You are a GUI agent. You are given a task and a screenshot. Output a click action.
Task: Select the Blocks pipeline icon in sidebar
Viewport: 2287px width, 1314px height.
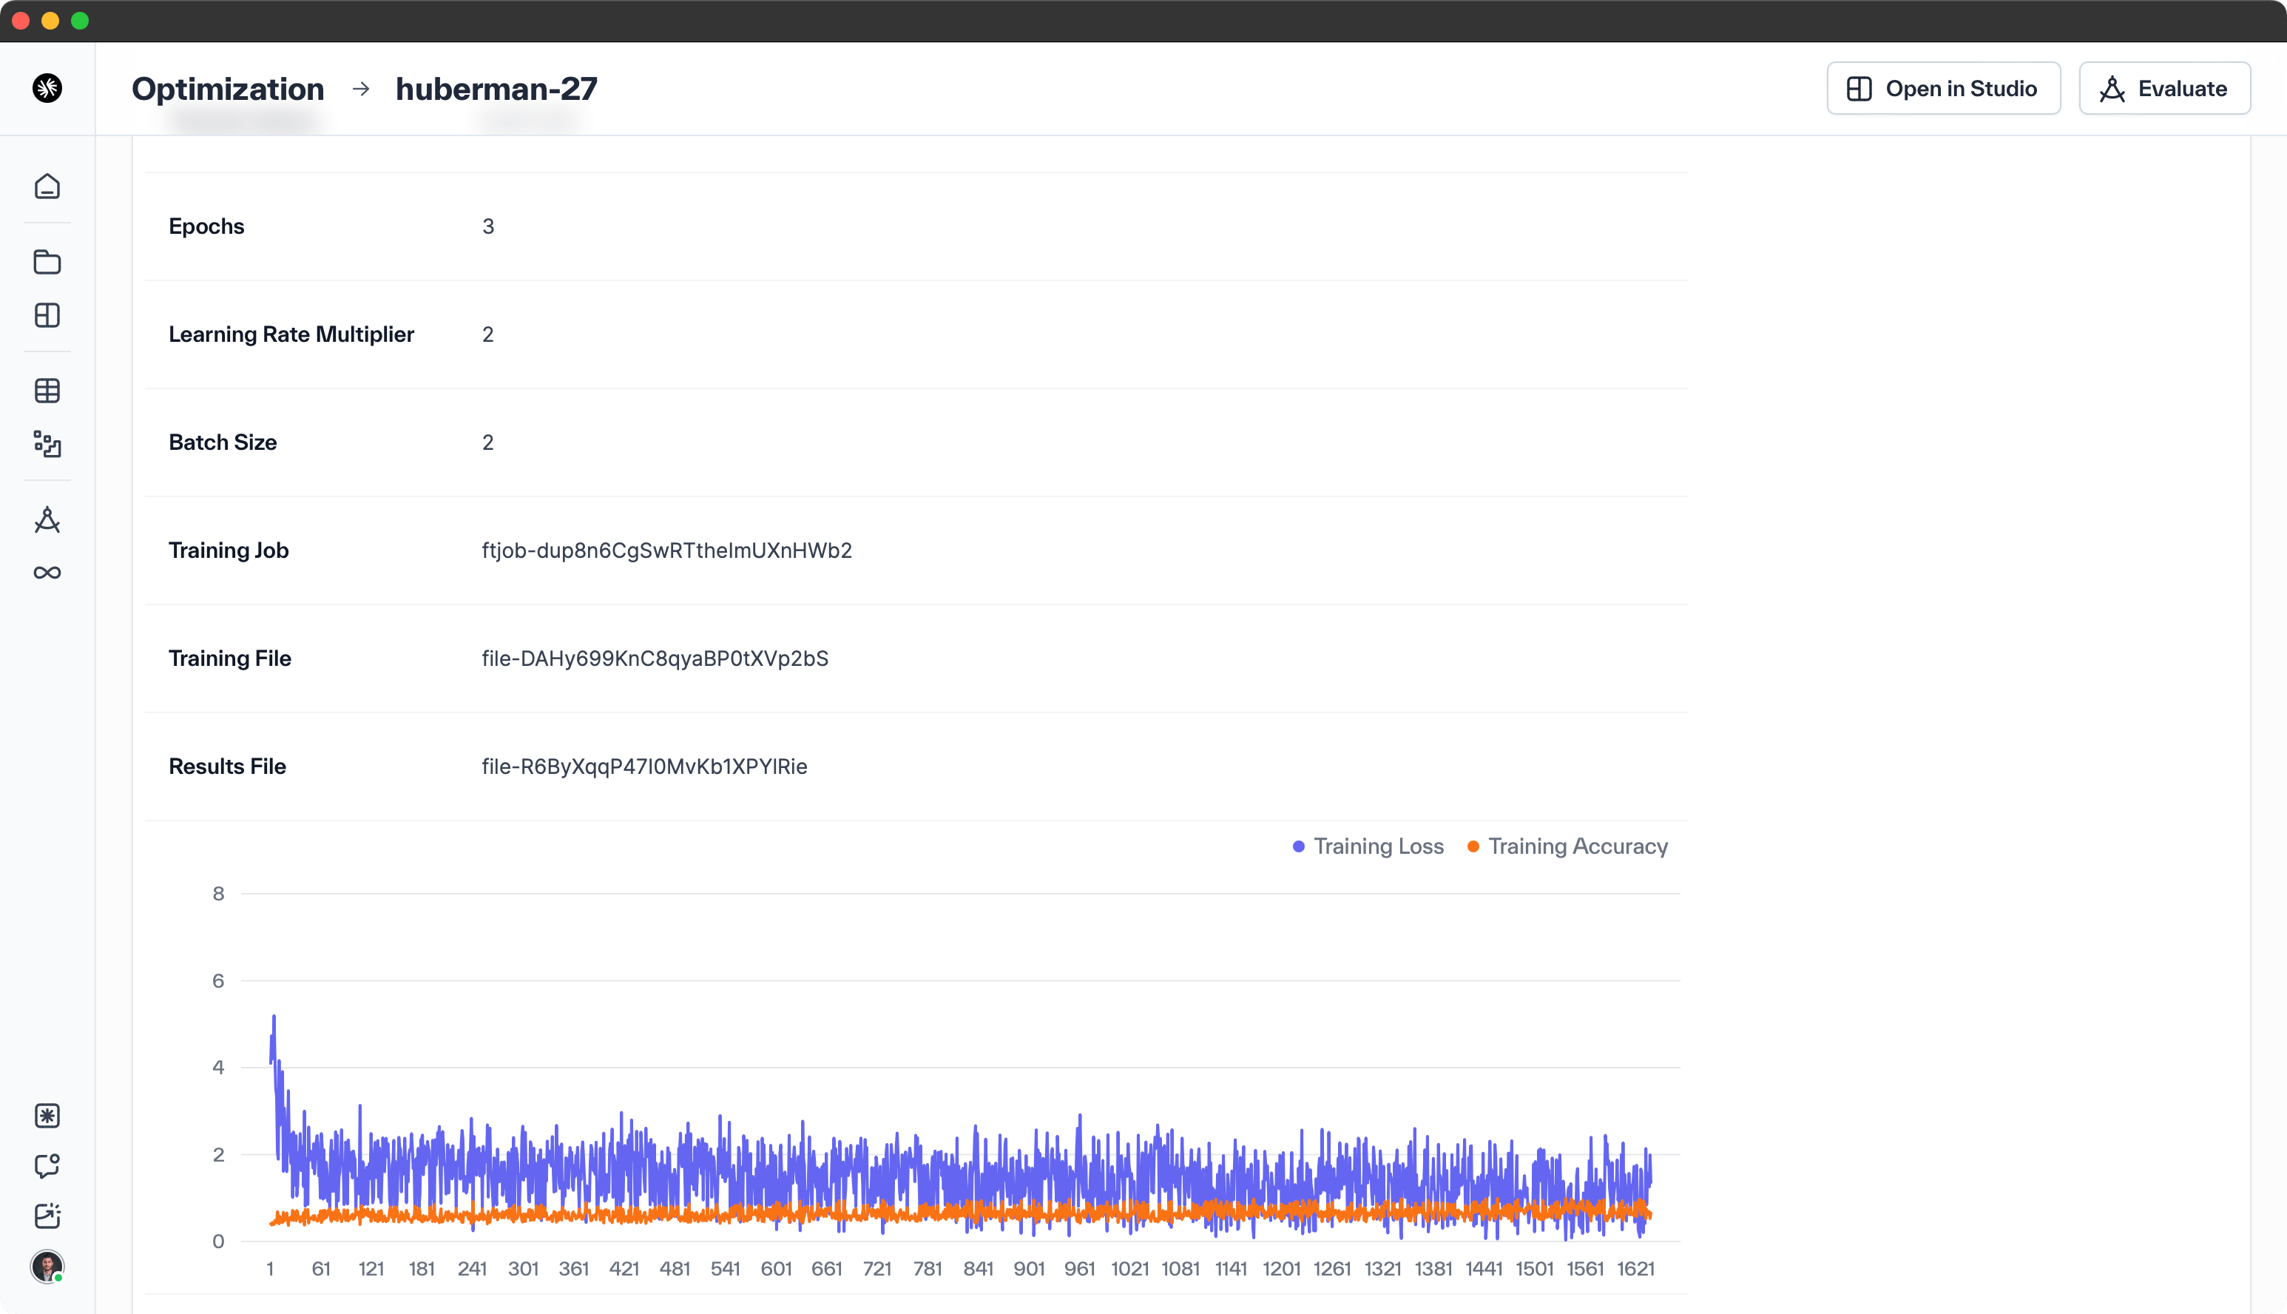pyautogui.click(x=47, y=445)
